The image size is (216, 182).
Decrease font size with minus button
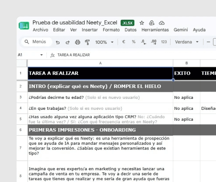[209, 42]
